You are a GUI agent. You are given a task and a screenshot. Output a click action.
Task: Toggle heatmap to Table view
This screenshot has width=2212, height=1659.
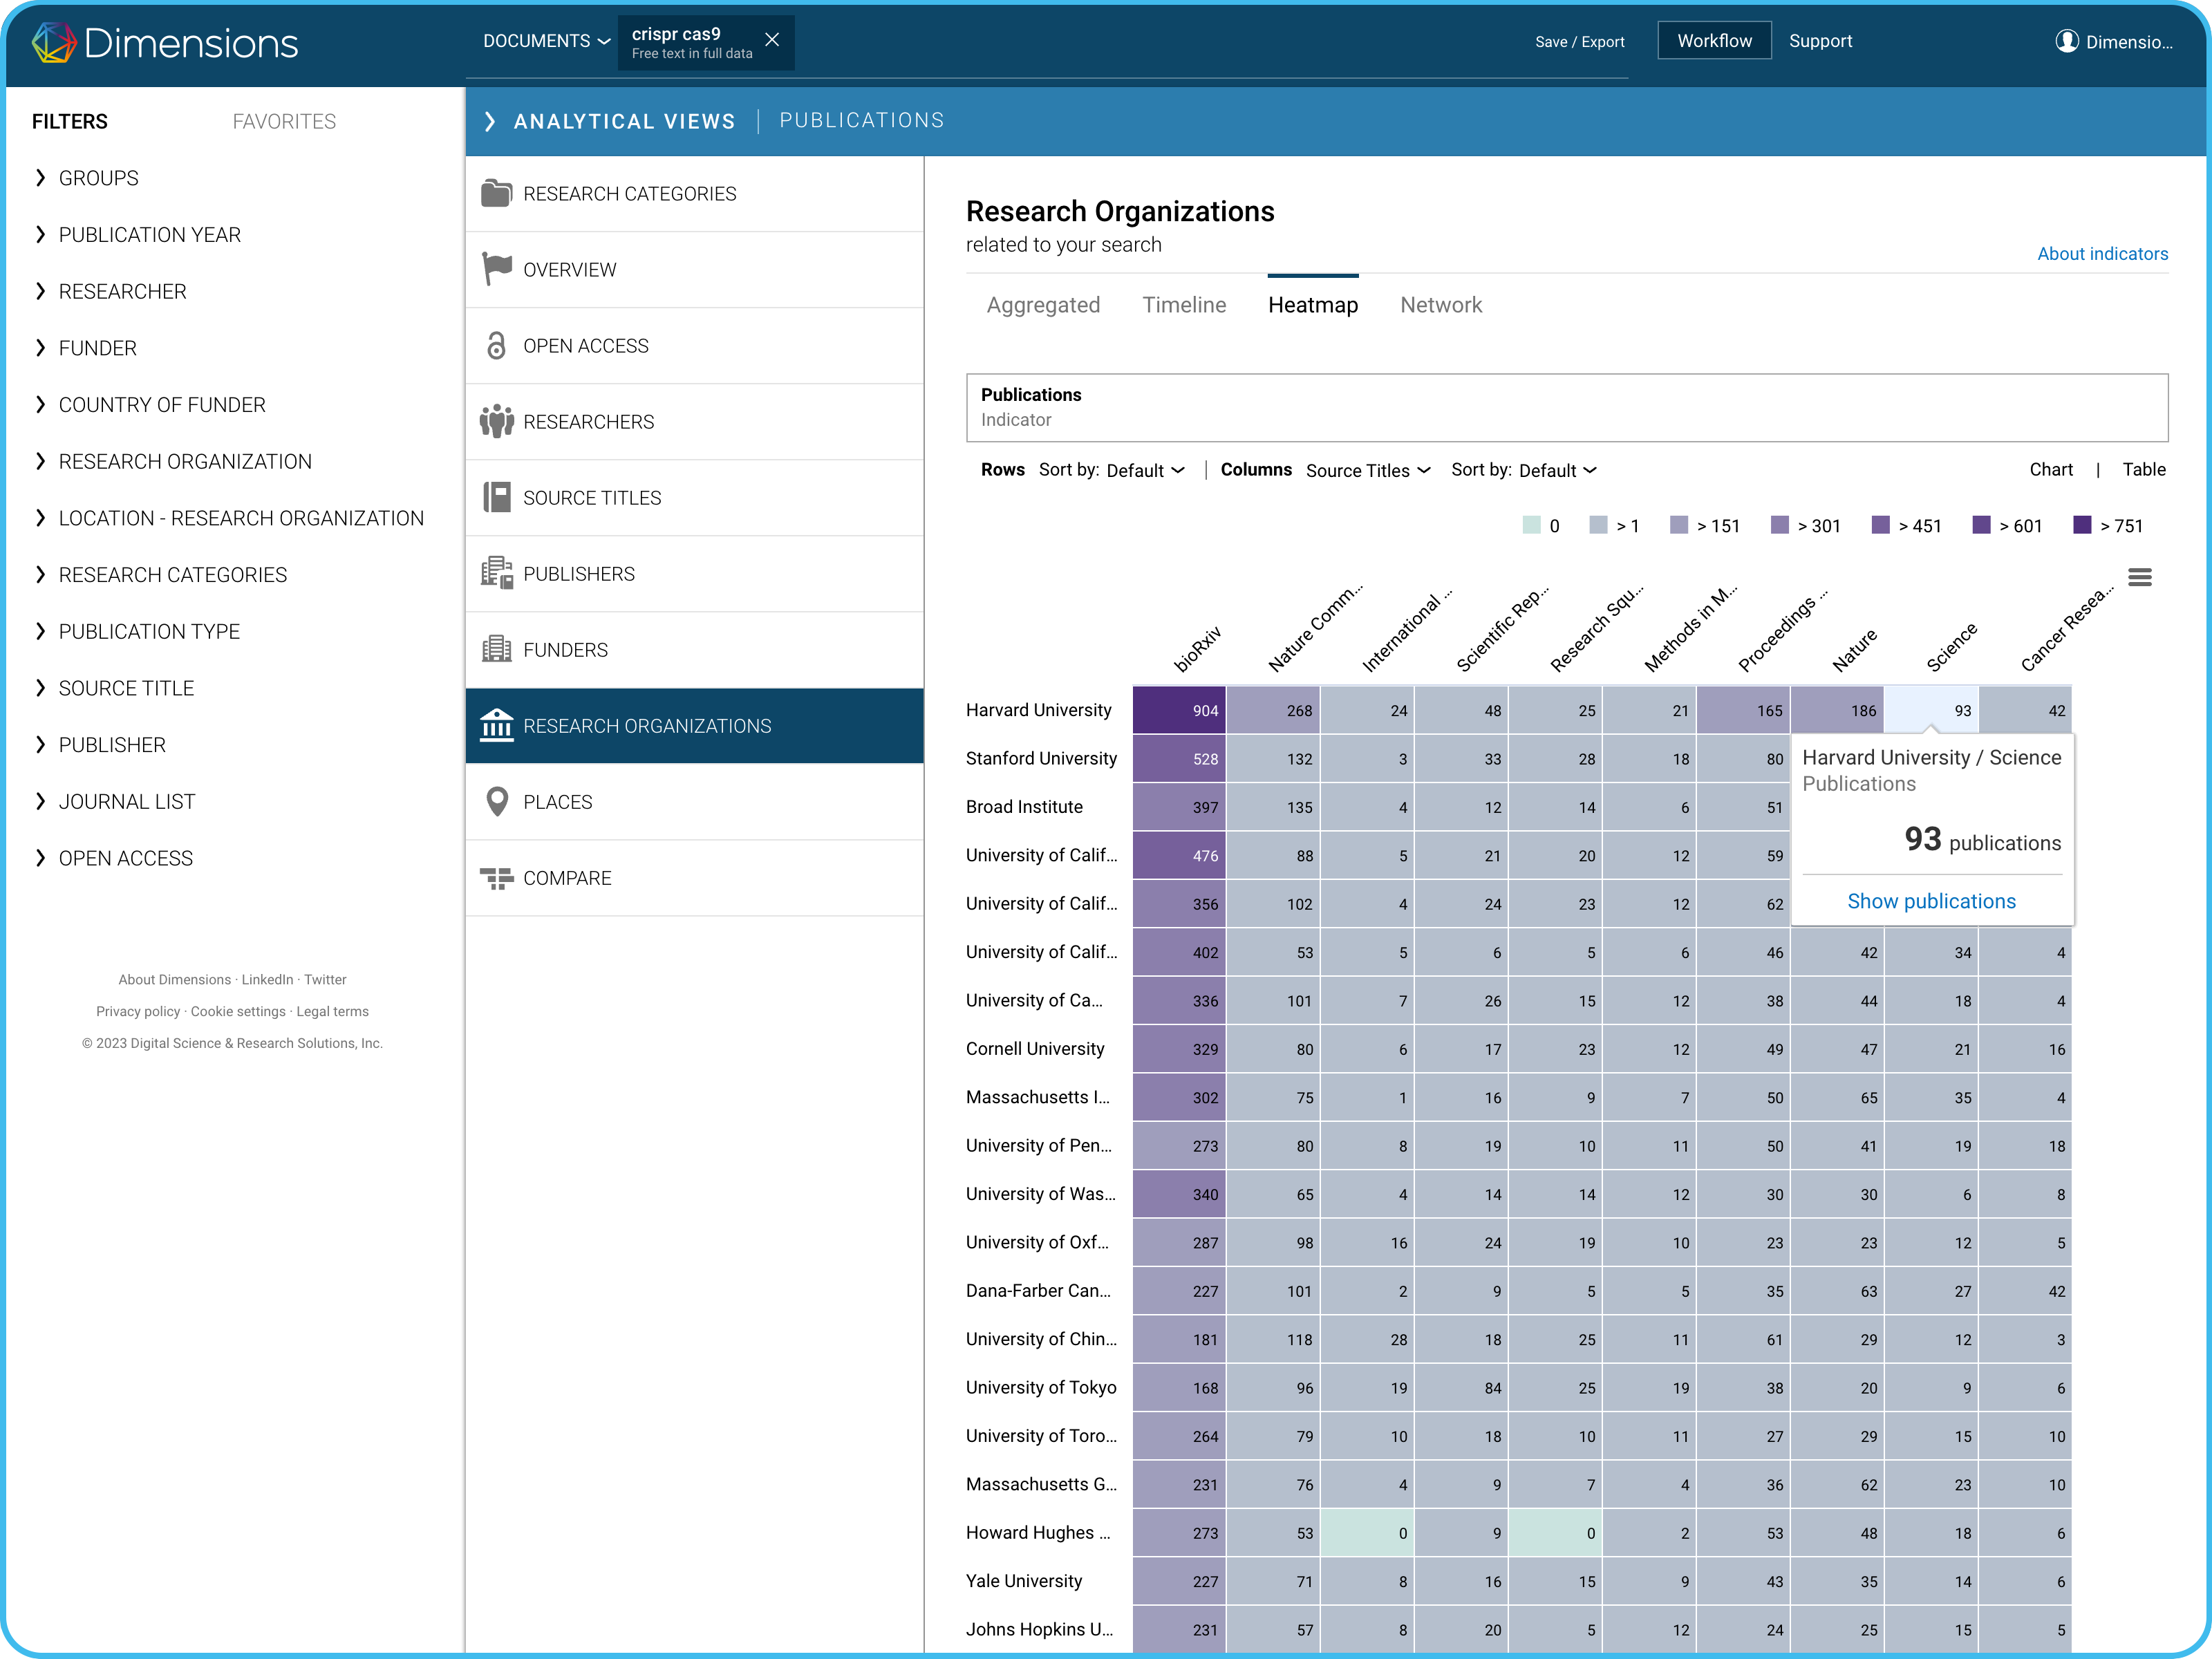pos(2143,469)
